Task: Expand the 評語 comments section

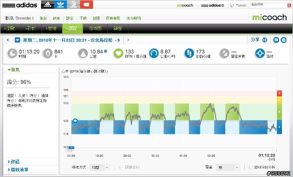Action: [14, 161]
